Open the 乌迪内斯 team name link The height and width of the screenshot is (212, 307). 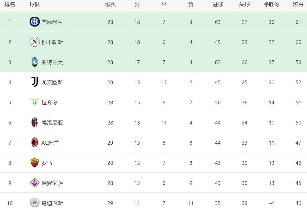52,203
